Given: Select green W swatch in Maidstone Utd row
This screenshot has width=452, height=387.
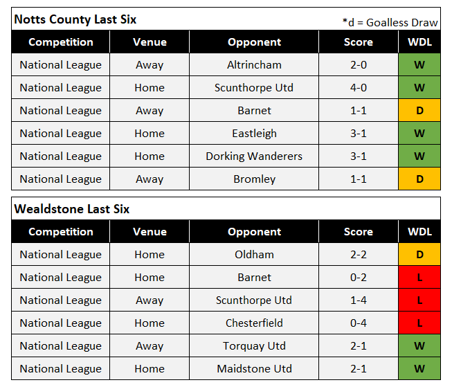Looking at the screenshot, I should [419, 369].
